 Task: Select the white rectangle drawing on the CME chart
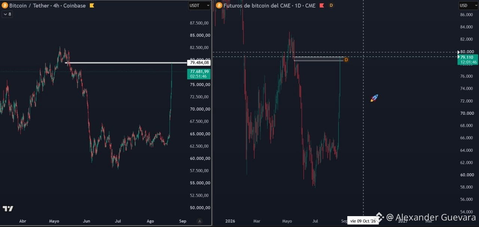(318, 59)
